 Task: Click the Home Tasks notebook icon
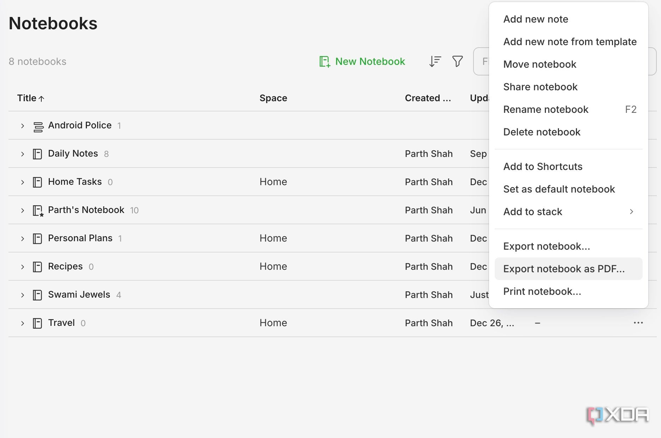pyautogui.click(x=37, y=182)
